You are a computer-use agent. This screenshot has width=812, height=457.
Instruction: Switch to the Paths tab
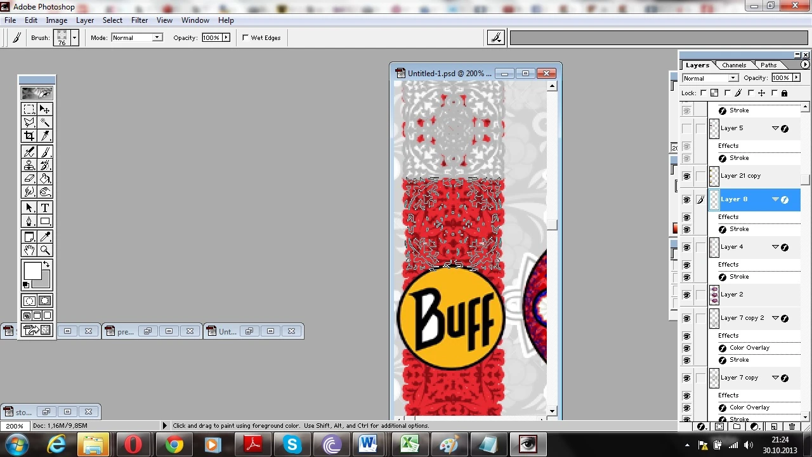768,65
